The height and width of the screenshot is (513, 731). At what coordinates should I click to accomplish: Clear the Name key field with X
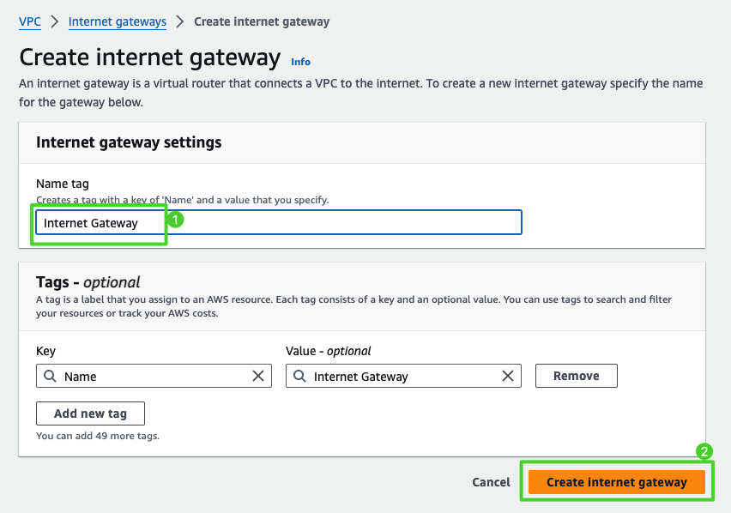click(258, 376)
